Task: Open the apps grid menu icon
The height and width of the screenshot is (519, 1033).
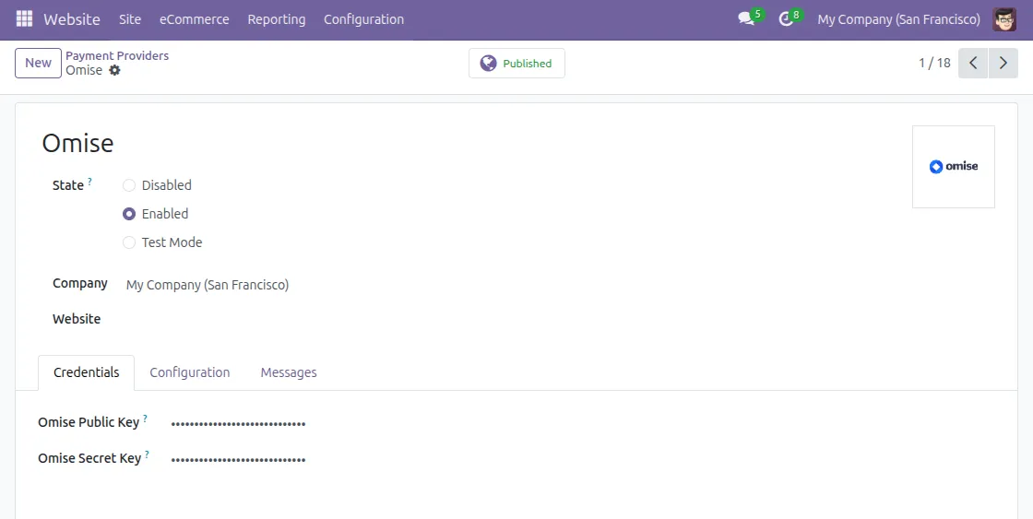Action: [24, 19]
